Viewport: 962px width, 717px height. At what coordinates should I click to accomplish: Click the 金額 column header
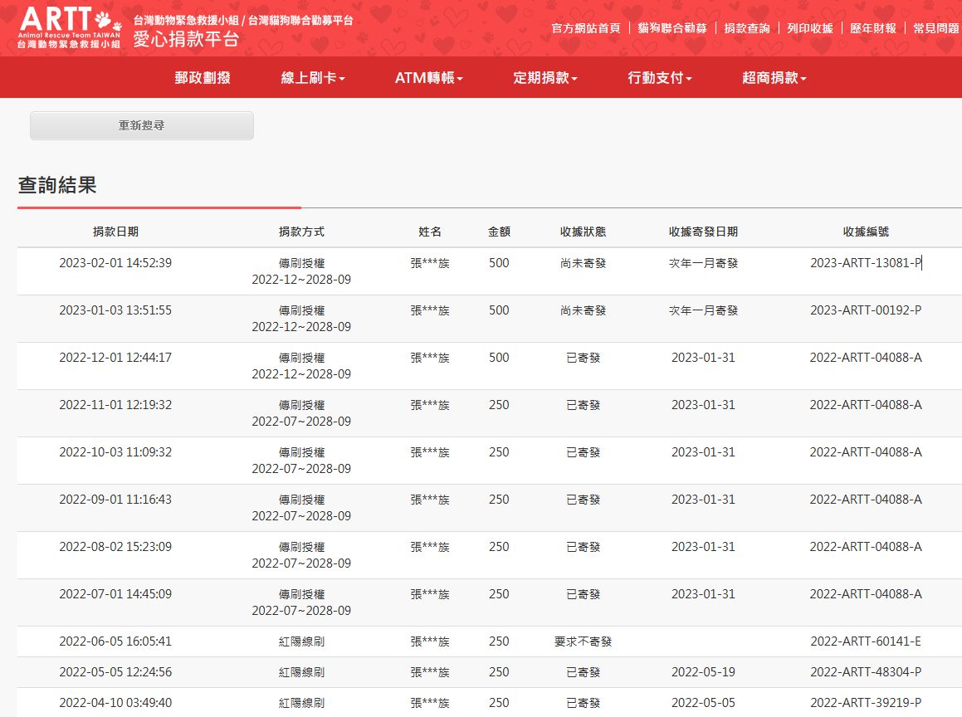pyautogui.click(x=499, y=232)
